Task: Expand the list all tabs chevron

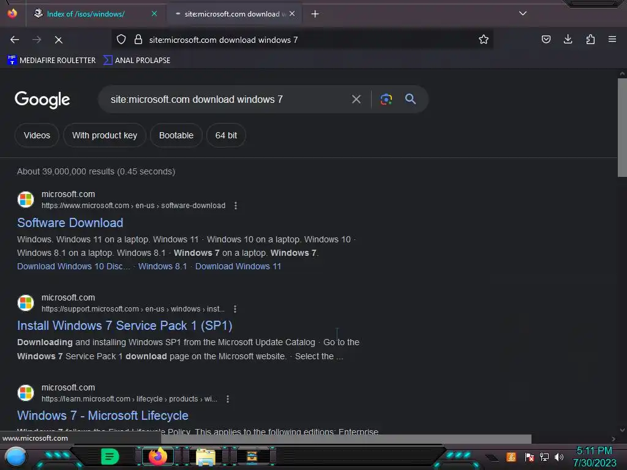Action: pyautogui.click(x=523, y=13)
